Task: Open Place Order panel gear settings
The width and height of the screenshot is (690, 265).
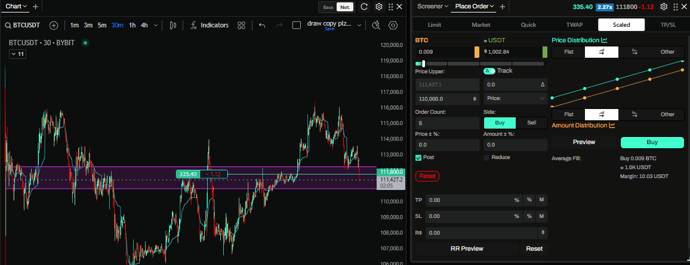Action: pos(664,7)
